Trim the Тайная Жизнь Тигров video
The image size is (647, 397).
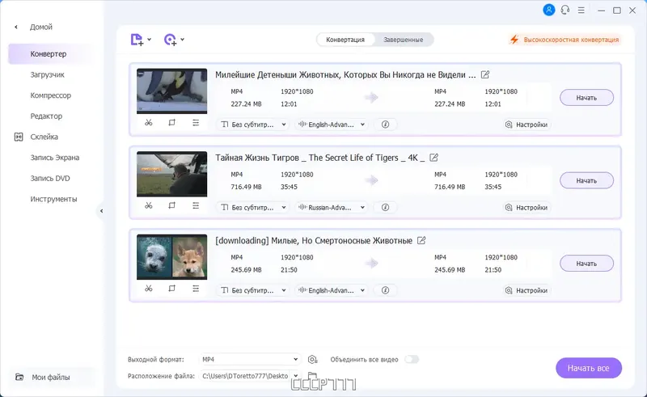149,205
